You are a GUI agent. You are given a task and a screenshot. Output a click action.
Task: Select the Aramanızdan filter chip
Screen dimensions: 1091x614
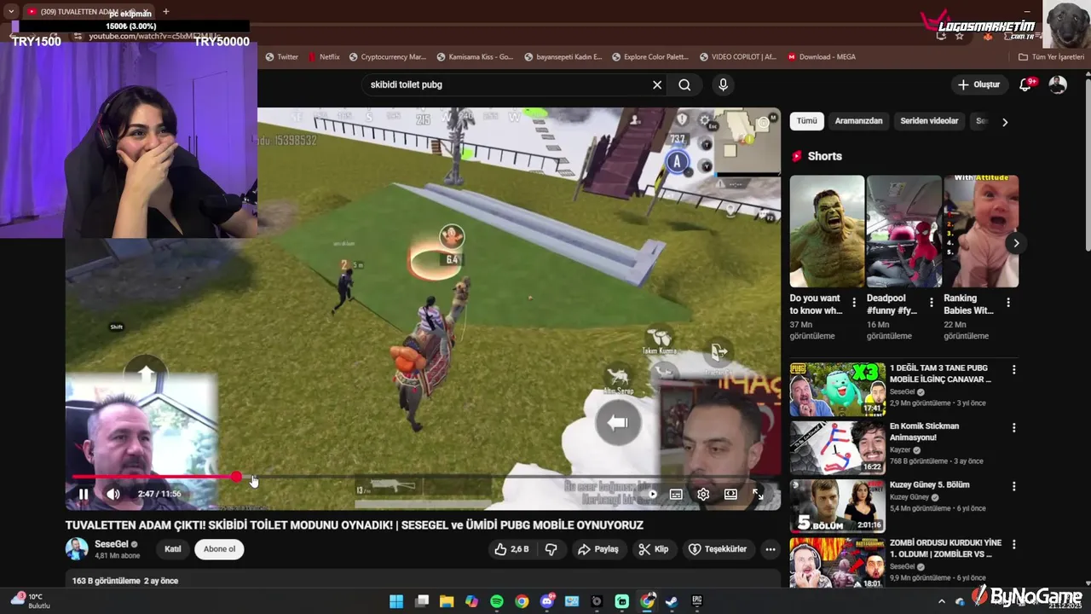pos(858,121)
